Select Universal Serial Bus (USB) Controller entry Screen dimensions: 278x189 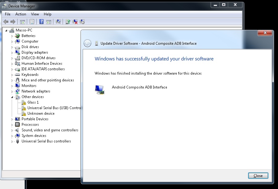point(54,108)
